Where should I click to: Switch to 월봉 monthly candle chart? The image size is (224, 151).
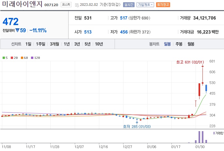(x=191, y=44)
